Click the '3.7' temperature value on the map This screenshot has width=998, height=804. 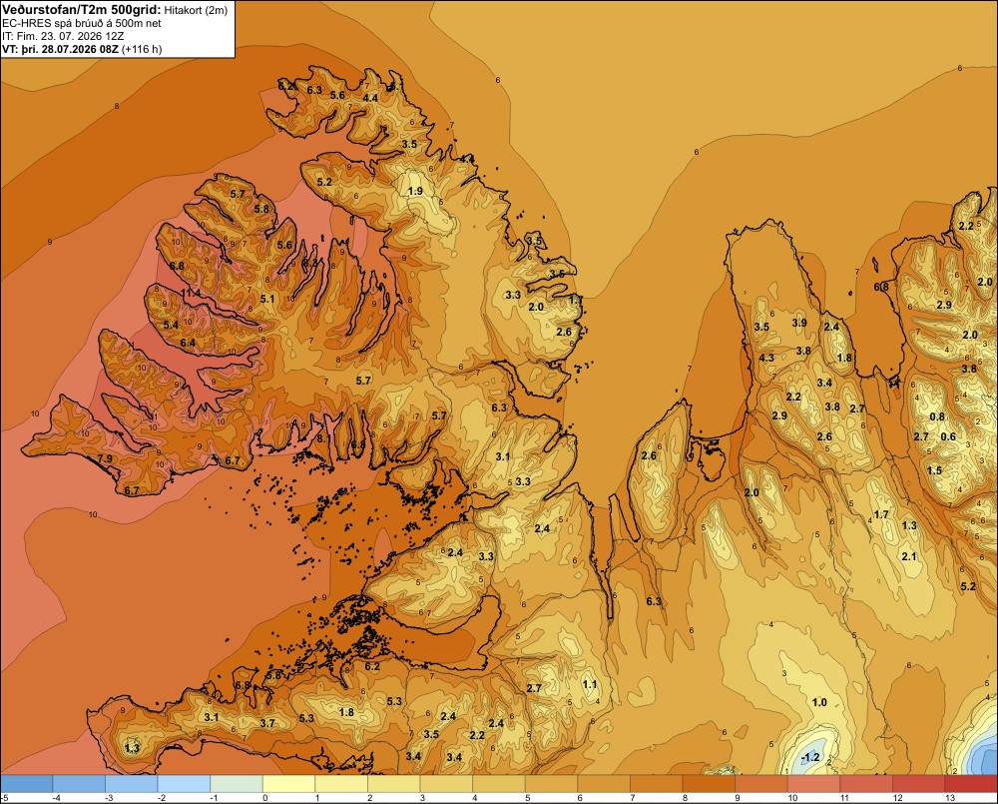point(267,723)
